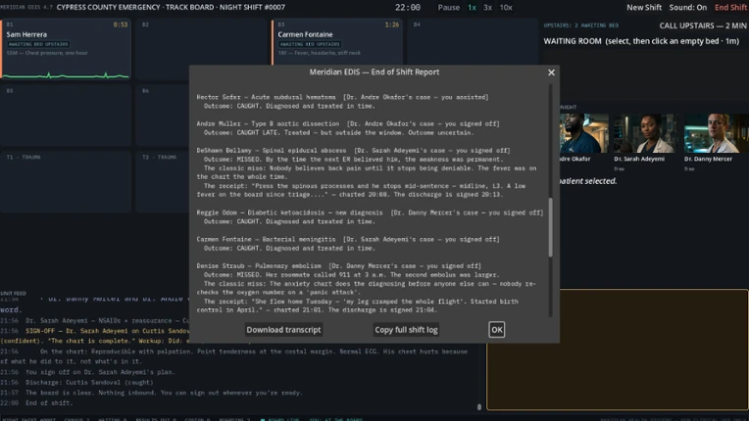749x421 pixels.
Task: Download the shift transcript
Action: pyautogui.click(x=283, y=330)
